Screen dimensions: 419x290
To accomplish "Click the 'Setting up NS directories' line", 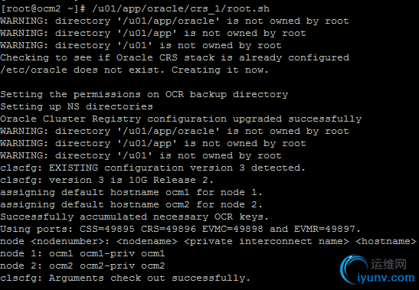I will [77, 107].
